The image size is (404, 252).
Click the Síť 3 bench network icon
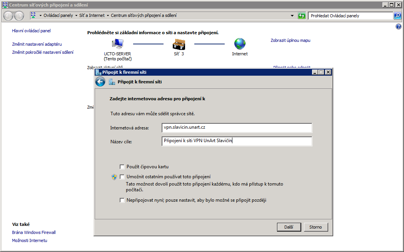[179, 44]
